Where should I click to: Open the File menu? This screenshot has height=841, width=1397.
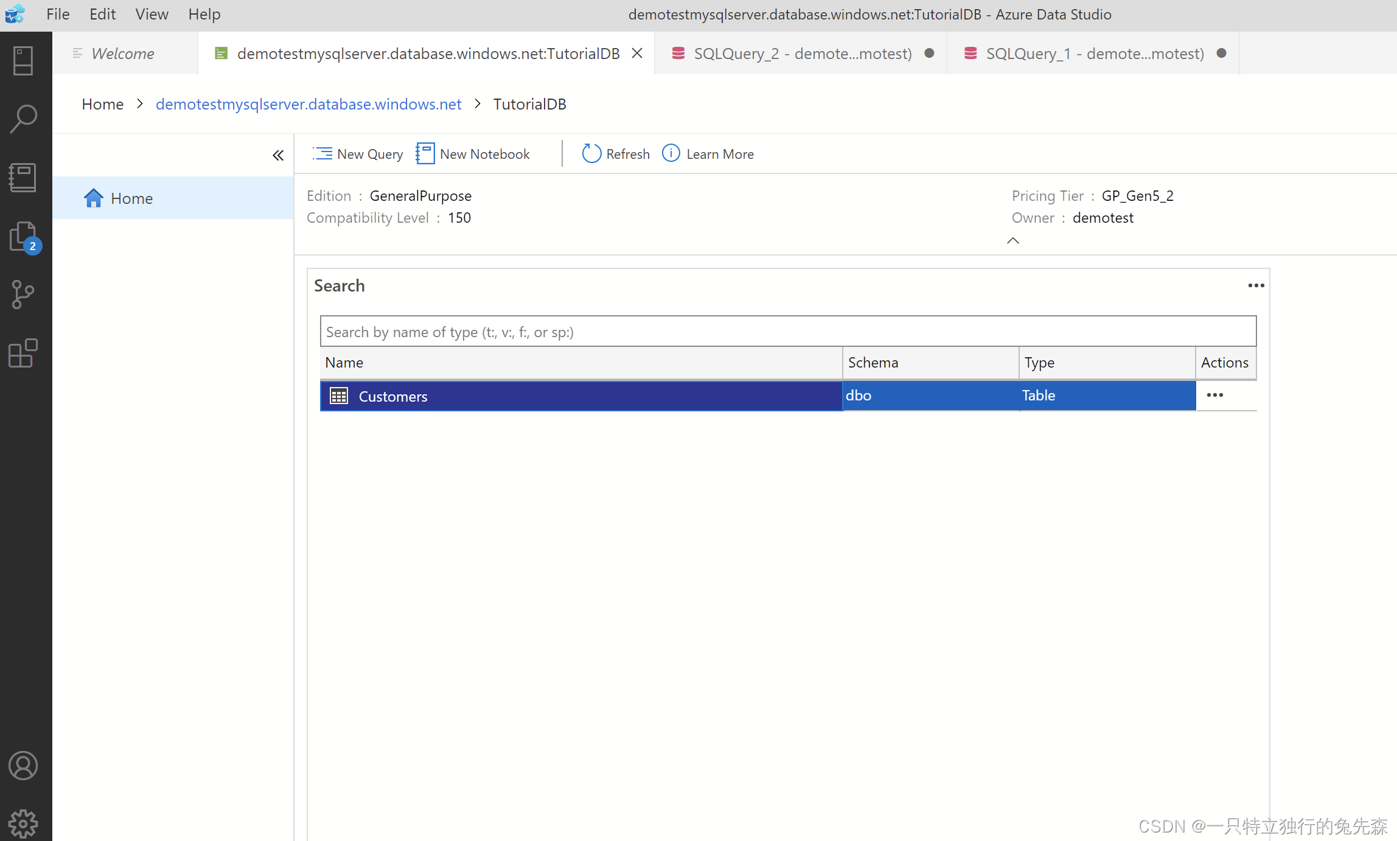coord(58,14)
